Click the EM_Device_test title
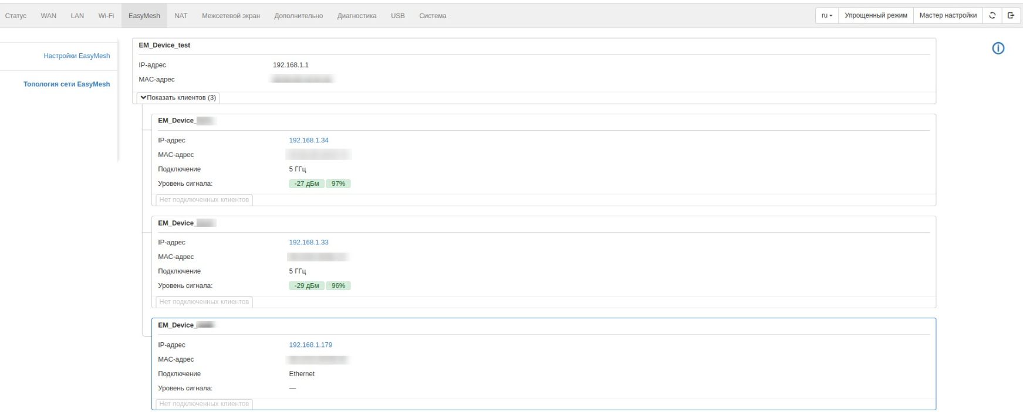1023x412 pixels. point(164,46)
